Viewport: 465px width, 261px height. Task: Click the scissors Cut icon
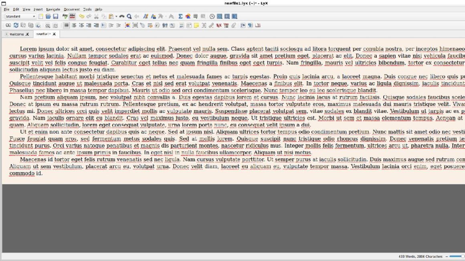[x=96, y=16]
